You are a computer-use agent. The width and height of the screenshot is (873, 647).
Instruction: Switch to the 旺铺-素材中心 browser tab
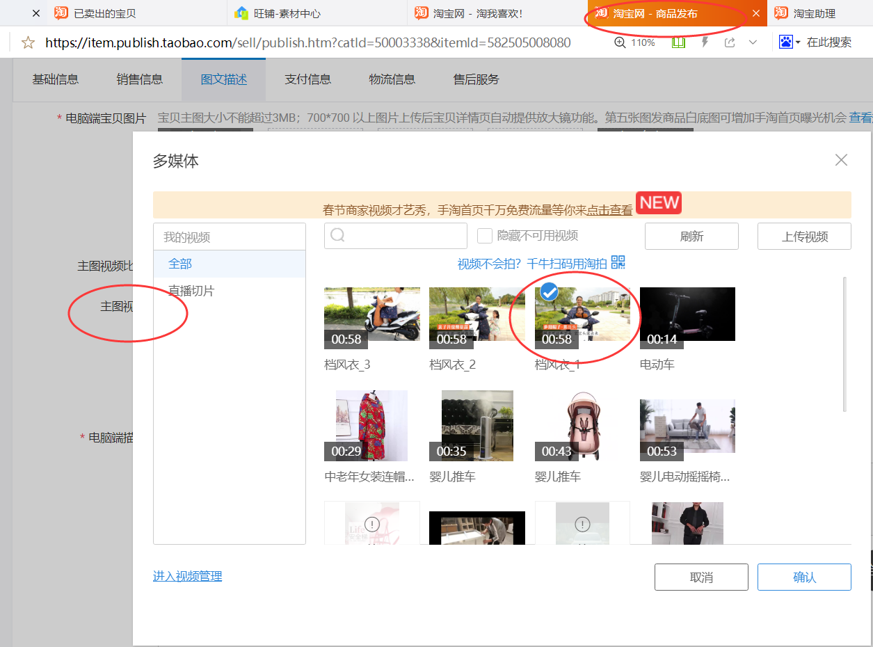(x=287, y=13)
